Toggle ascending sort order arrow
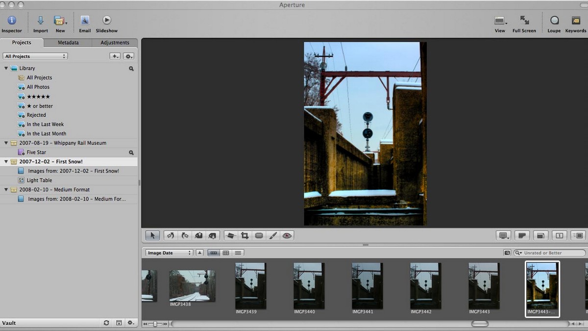Viewport: 588px width, 331px height. click(200, 253)
